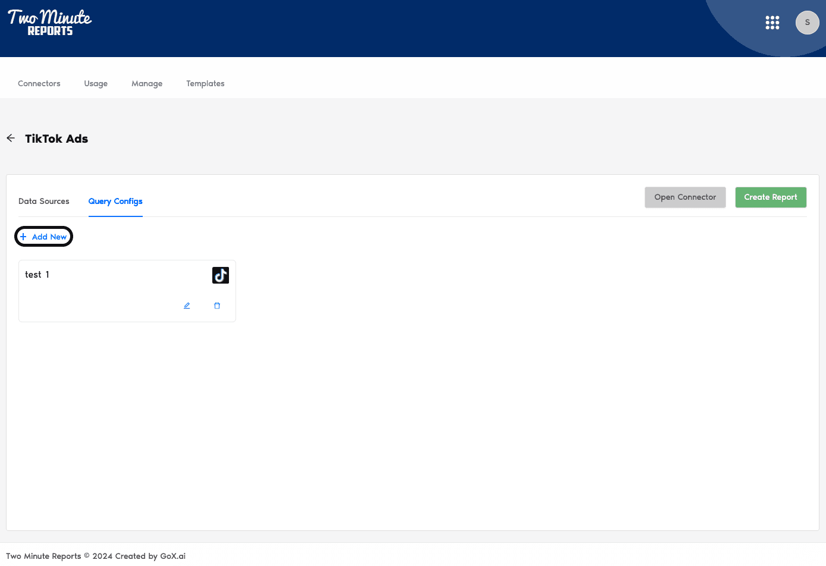Click the green Create Report button

pyautogui.click(x=771, y=197)
